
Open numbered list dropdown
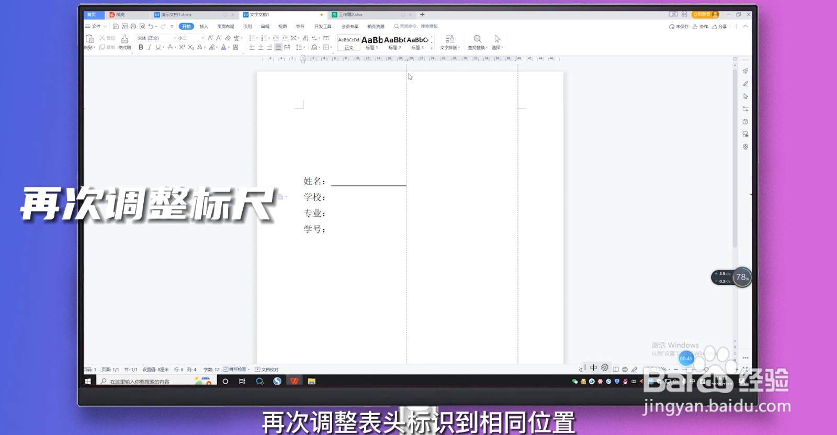click(269, 38)
